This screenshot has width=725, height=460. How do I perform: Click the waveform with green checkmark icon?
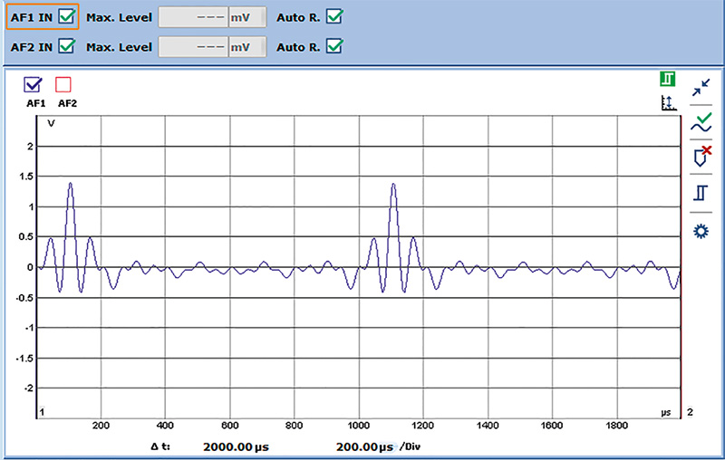[701, 124]
